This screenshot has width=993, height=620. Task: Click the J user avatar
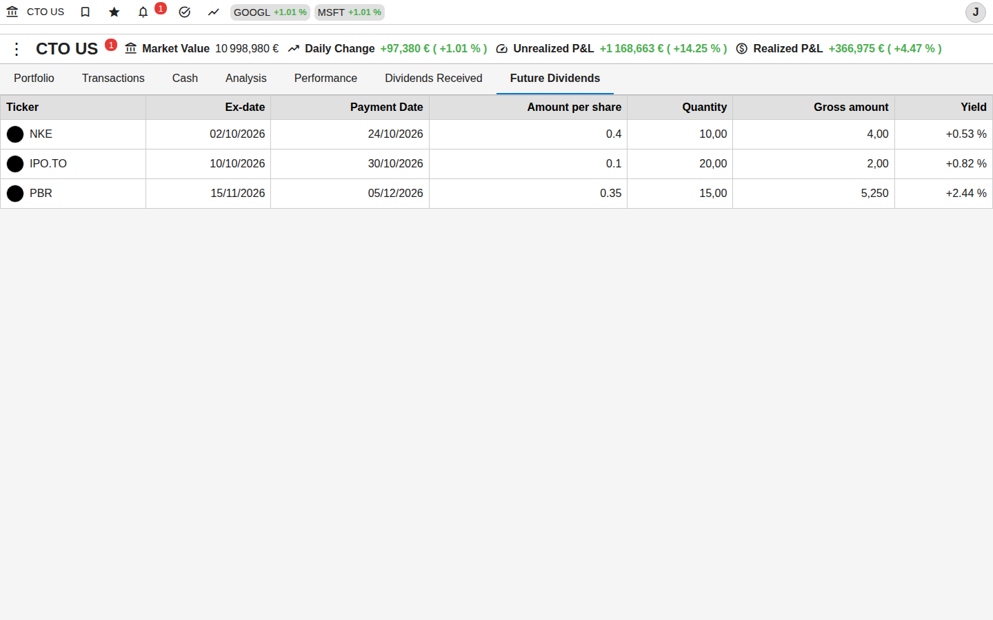pos(975,12)
